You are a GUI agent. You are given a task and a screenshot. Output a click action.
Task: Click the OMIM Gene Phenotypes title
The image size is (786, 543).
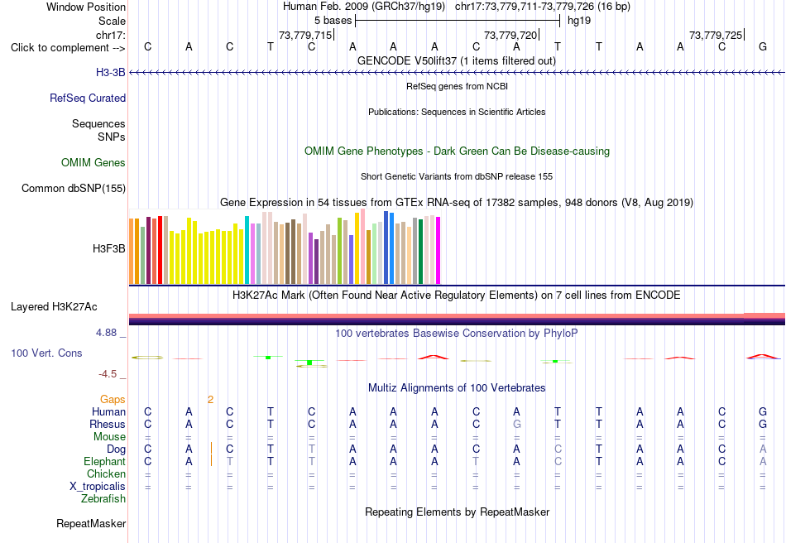click(x=457, y=151)
